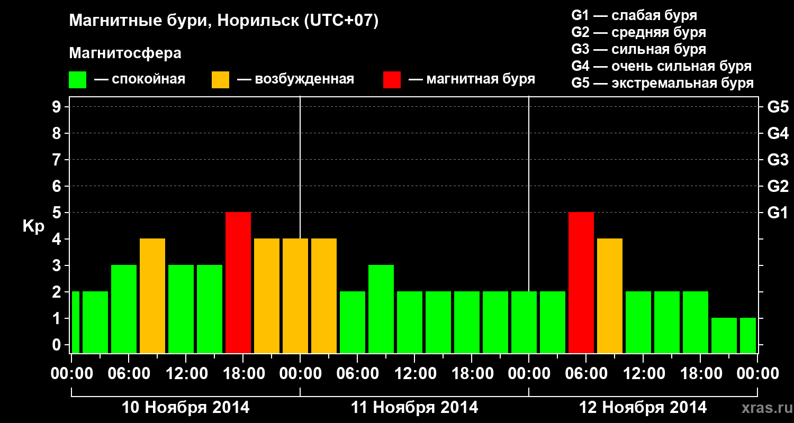
Task: Click the first orange bar on 10 November morning
Action: (152, 296)
